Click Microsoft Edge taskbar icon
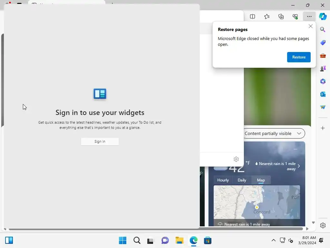This screenshot has height=248, width=330. tap(193, 240)
